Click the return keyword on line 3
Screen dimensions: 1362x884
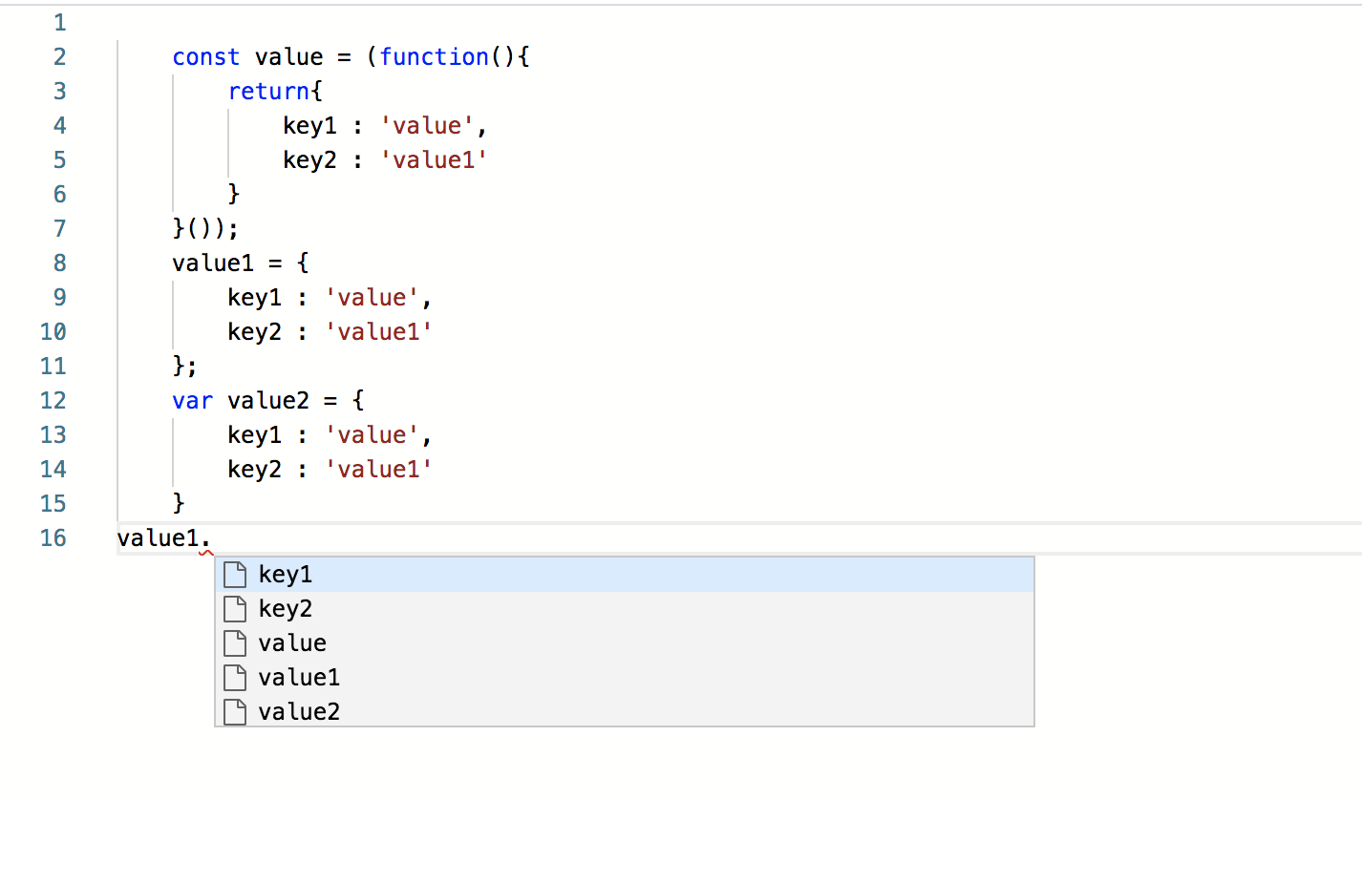click(x=269, y=91)
